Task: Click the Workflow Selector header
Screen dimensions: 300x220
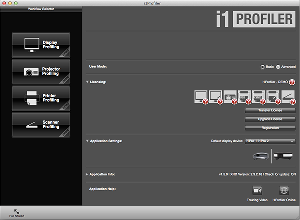Action: 41,9
